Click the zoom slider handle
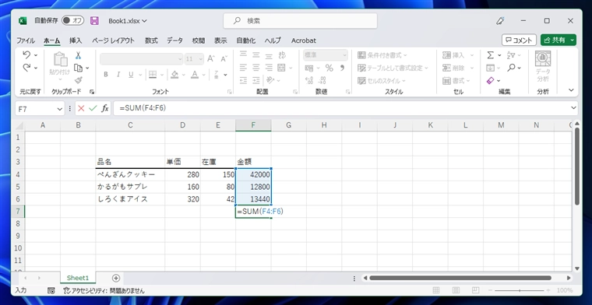592x305 pixels. coord(520,290)
